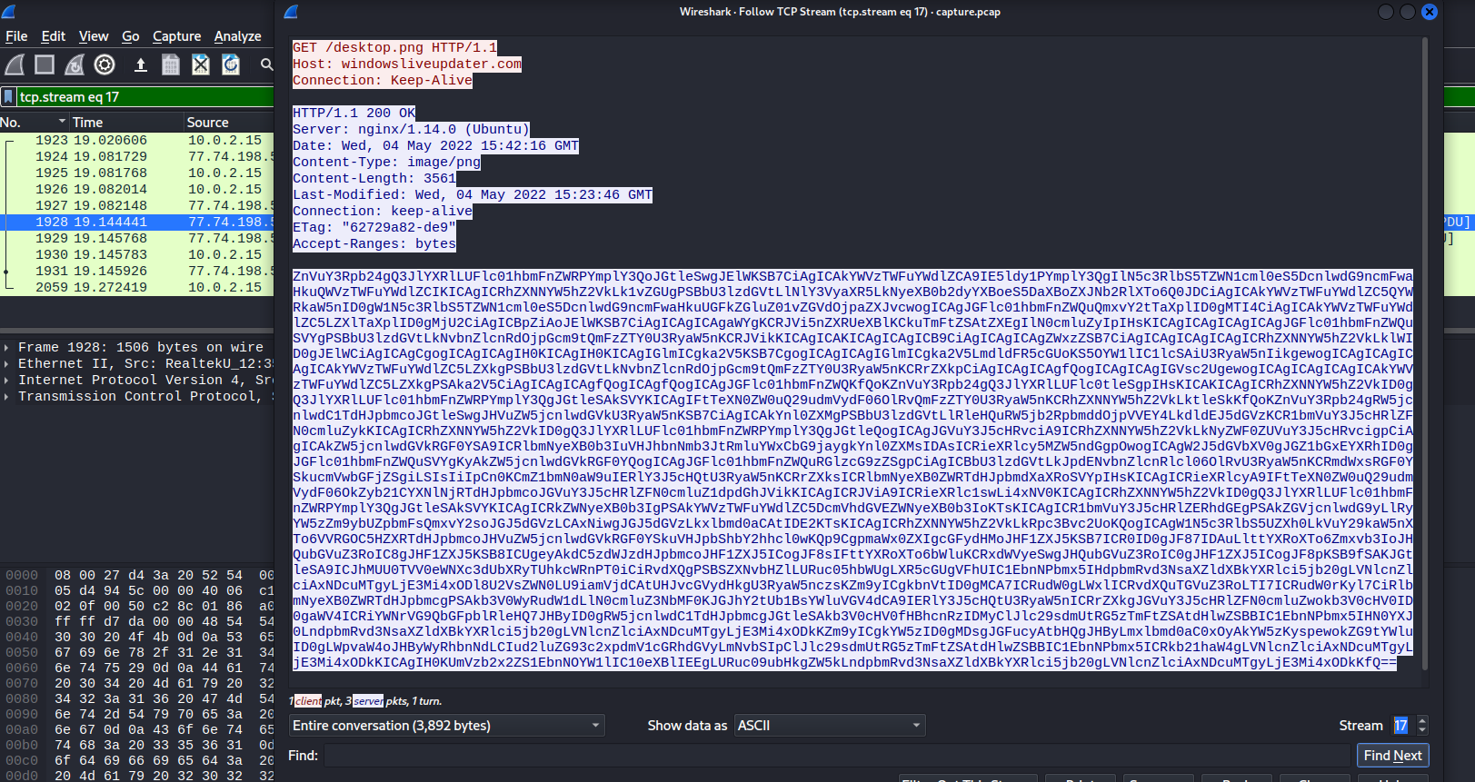Start capturing packets with shark fin icon
The height and width of the screenshot is (782, 1475).
pyautogui.click(x=15, y=64)
